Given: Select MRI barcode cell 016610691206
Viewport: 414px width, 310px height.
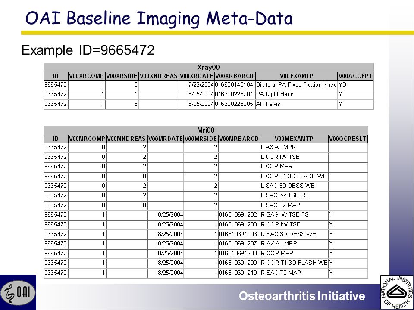Looking at the screenshot, I should click(x=239, y=234).
